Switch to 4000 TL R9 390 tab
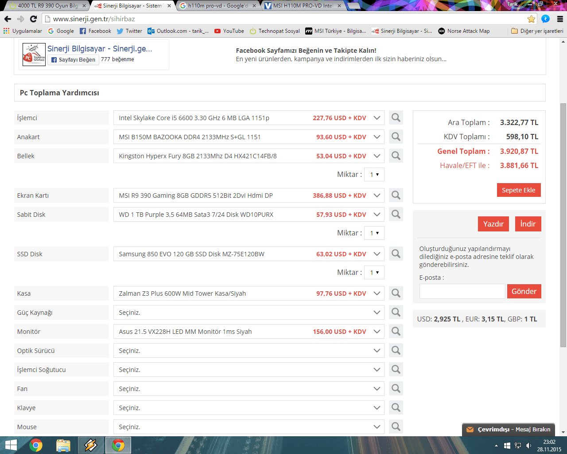The height and width of the screenshot is (454, 567). pyautogui.click(x=48, y=6)
